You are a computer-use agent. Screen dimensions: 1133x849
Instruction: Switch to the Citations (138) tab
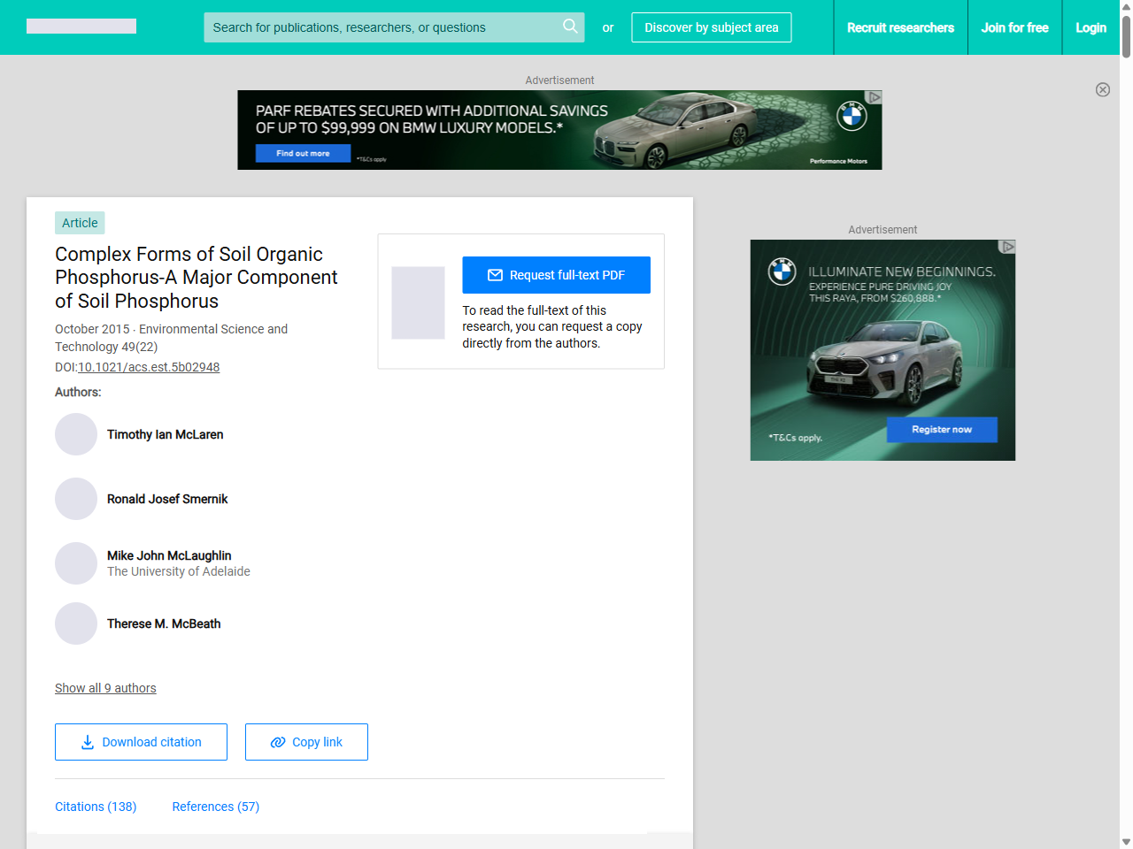point(96,807)
